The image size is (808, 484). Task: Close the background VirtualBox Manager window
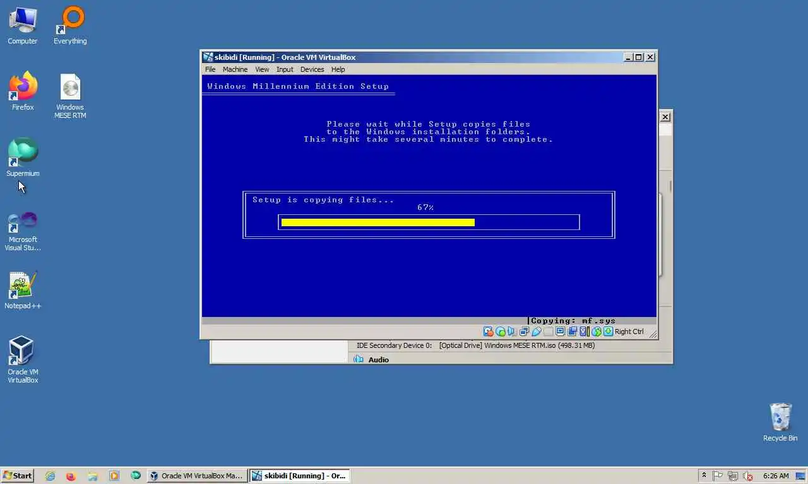665,117
